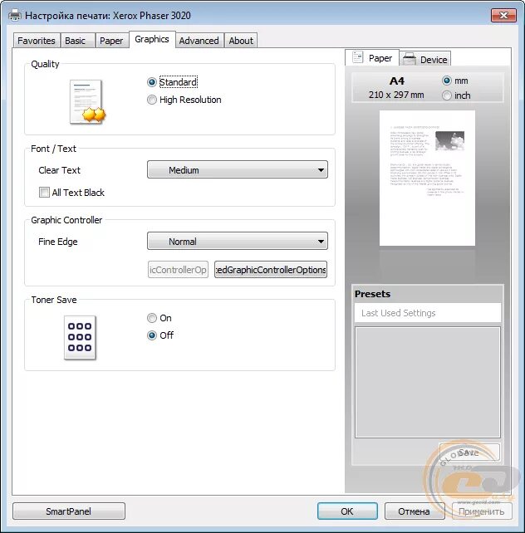Click the Toner Save dots icon
The width and height of the screenshot is (525, 533).
(80, 337)
